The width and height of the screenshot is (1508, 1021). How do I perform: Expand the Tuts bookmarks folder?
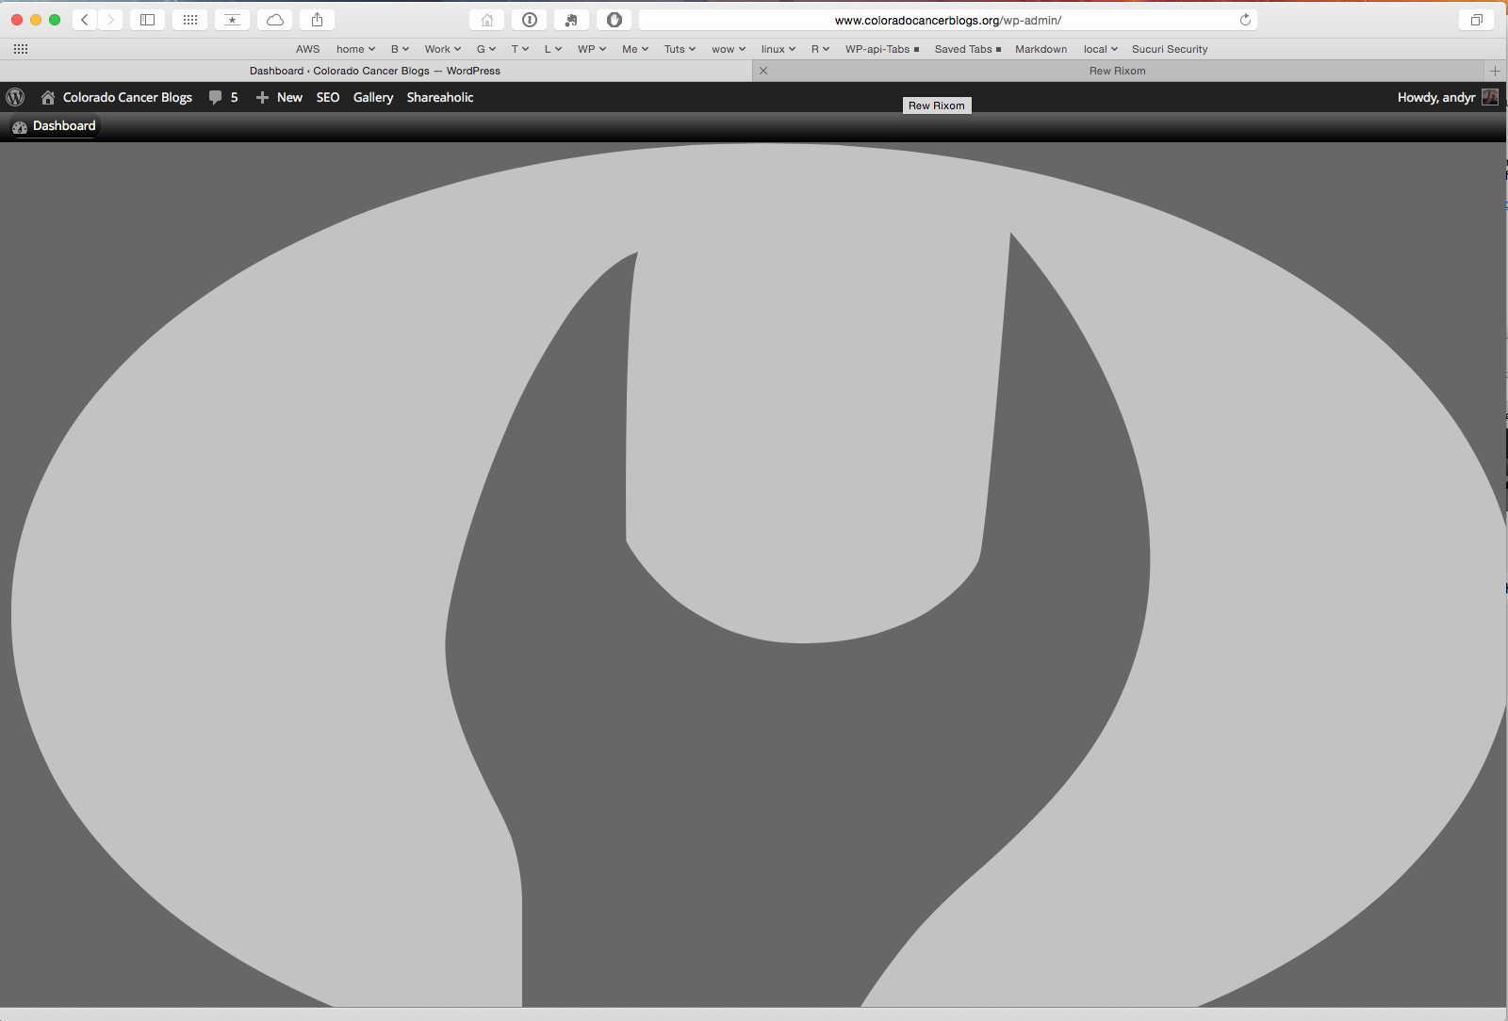point(680,49)
